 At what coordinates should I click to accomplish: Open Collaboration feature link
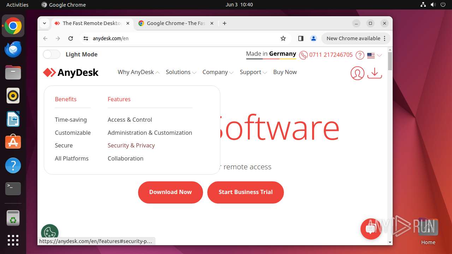(125, 158)
